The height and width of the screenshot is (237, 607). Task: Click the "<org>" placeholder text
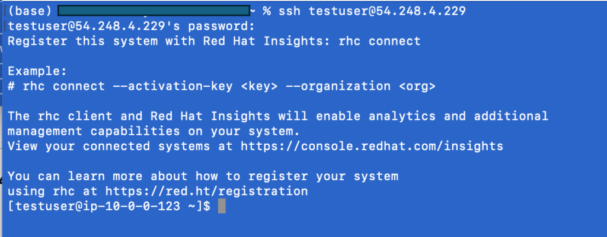tap(417, 86)
